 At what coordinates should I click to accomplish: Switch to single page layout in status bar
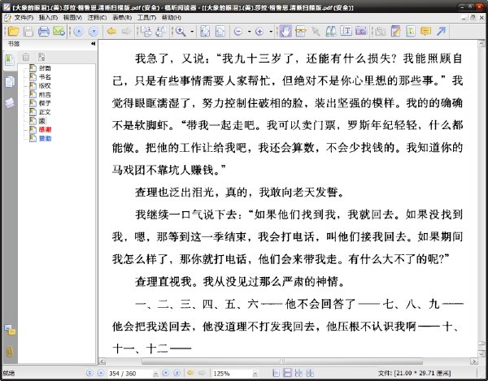click(x=276, y=373)
